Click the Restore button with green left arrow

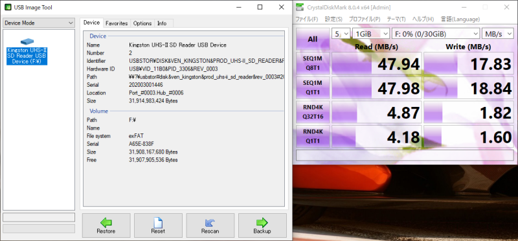[106, 226]
